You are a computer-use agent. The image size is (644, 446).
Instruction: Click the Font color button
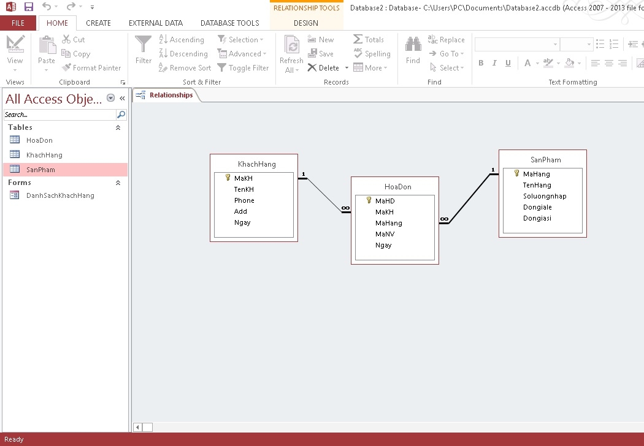(527, 63)
